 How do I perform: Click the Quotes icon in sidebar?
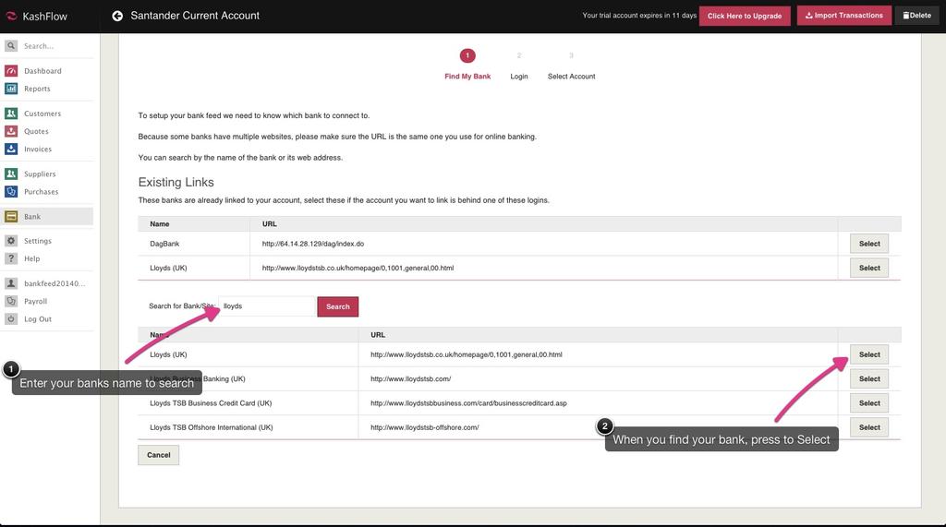(x=11, y=131)
